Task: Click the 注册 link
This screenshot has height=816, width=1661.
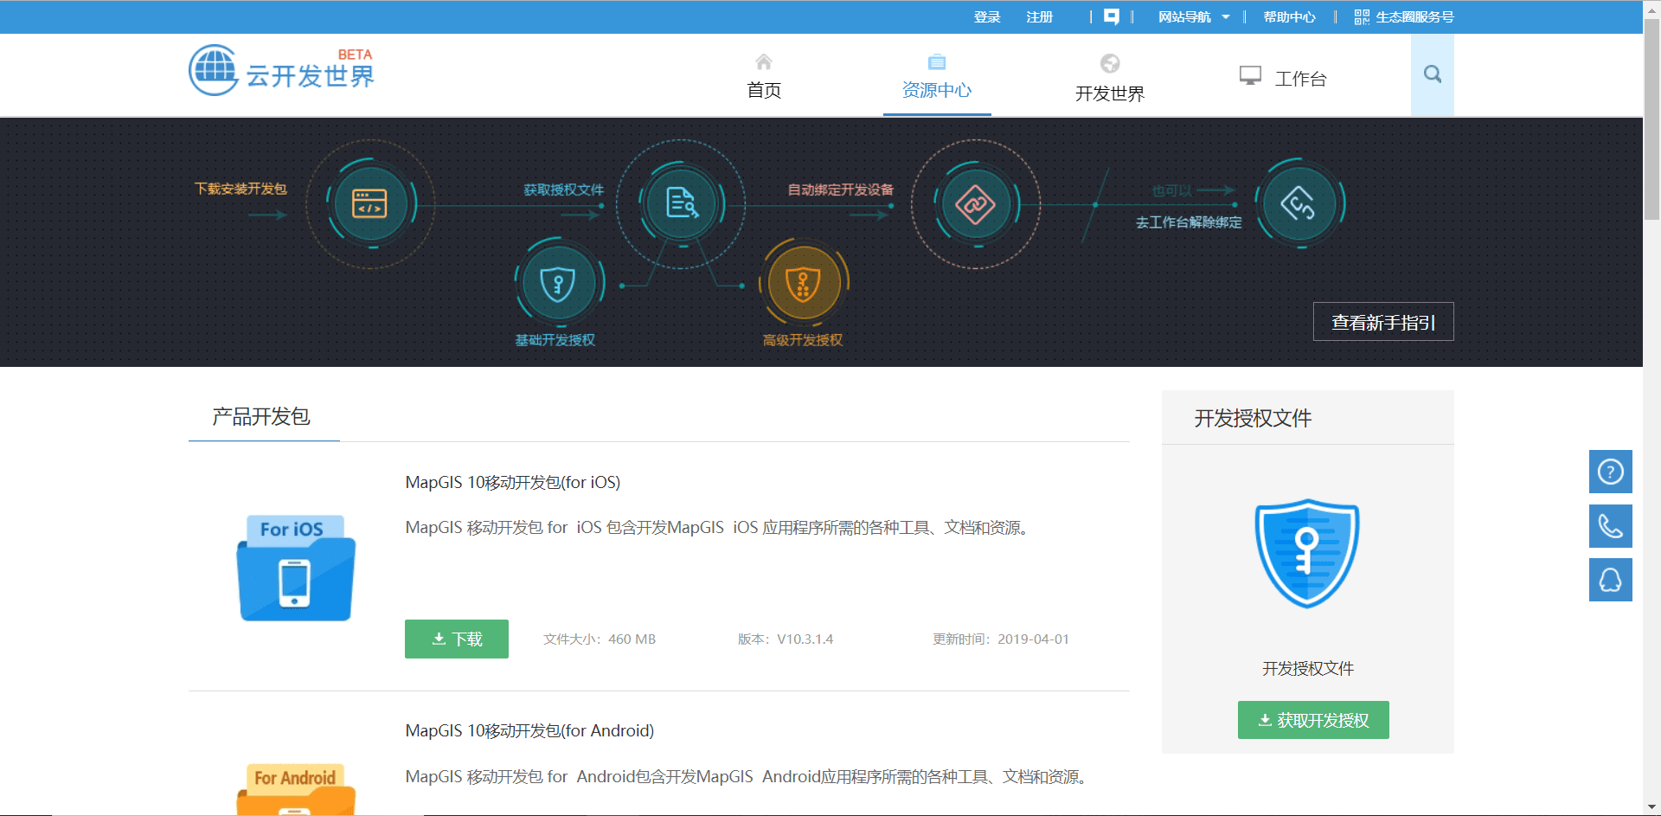Action: pyautogui.click(x=1039, y=16)
